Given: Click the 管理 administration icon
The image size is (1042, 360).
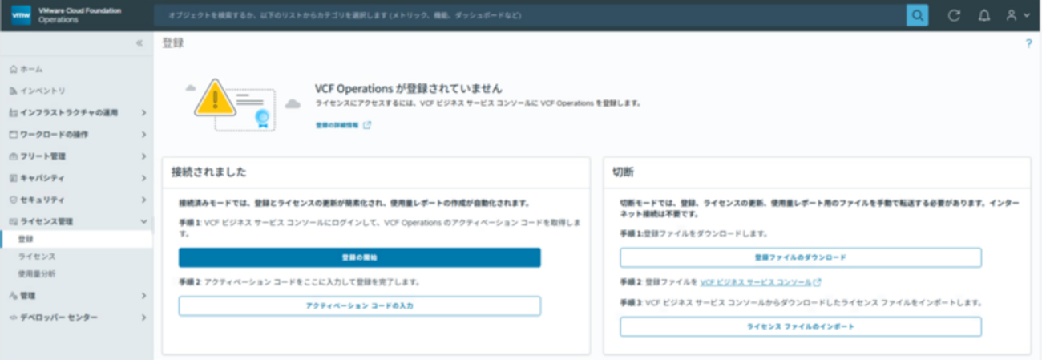Looking at the screenshot, I should tap(13, 296).
